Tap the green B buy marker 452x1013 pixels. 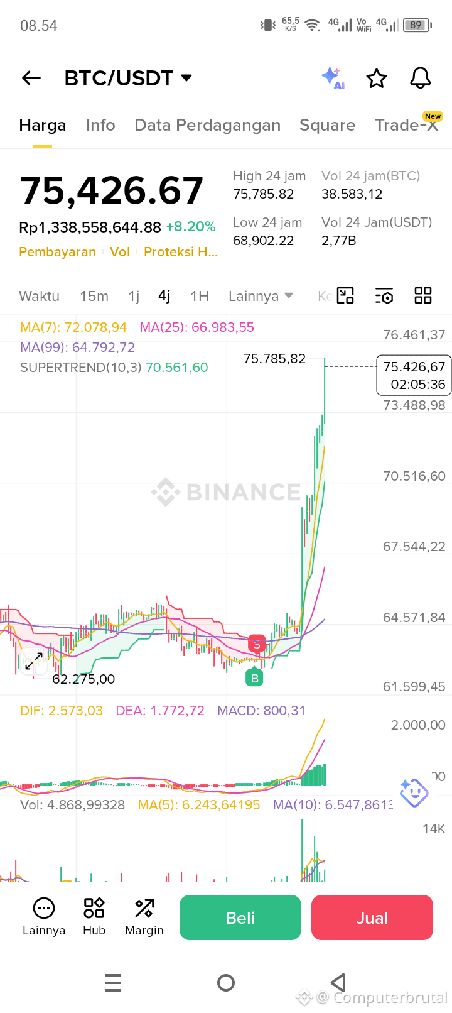[254, 678]
